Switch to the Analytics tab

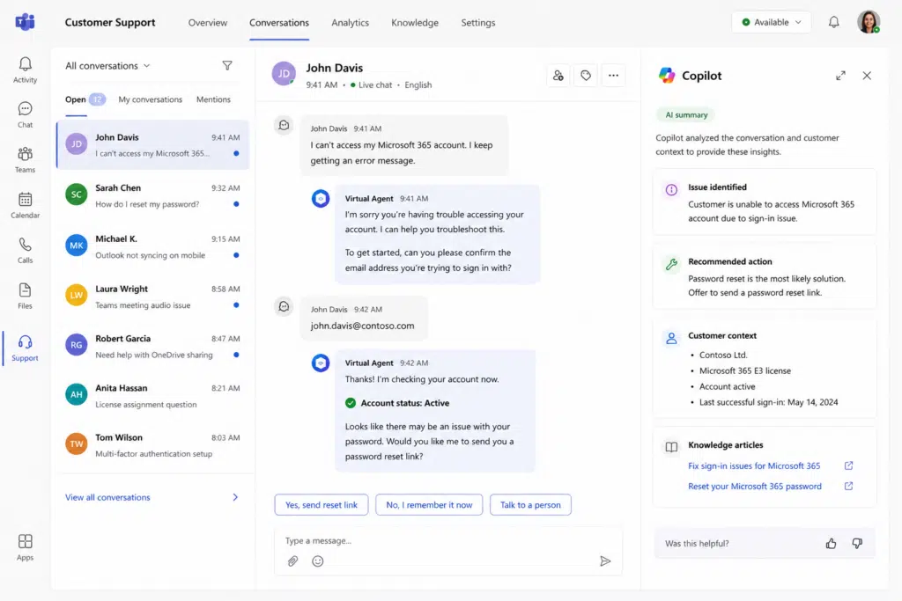[x=350, y=22]
